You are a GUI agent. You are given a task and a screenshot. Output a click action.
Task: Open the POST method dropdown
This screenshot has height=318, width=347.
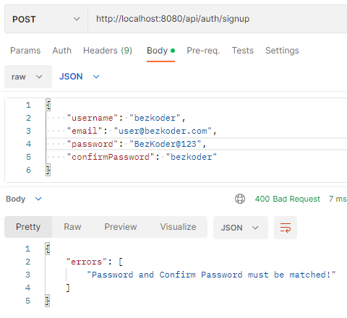click(x=46, y=19)
